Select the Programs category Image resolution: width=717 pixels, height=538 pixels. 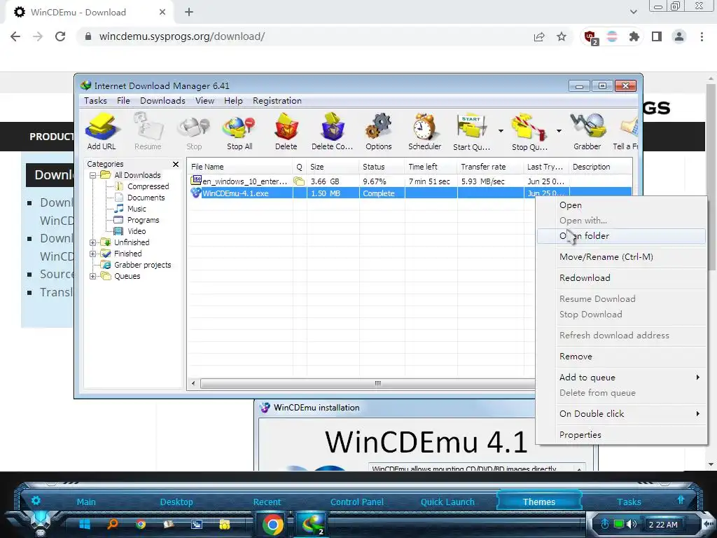[x=143, y=220]
